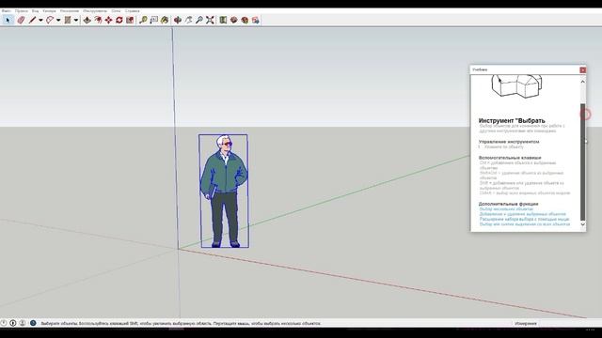Open the Camera (Камера) menu
Image resolution: width=602 pixels, height=338 pixels.
49,11
